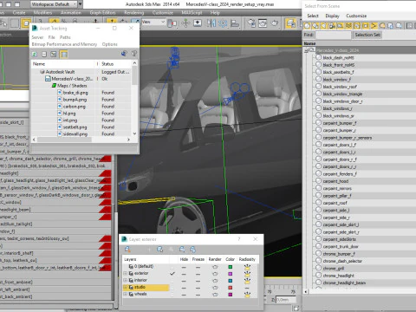
Task: Toggle Render for the studio layer
Action: point(215,288)
